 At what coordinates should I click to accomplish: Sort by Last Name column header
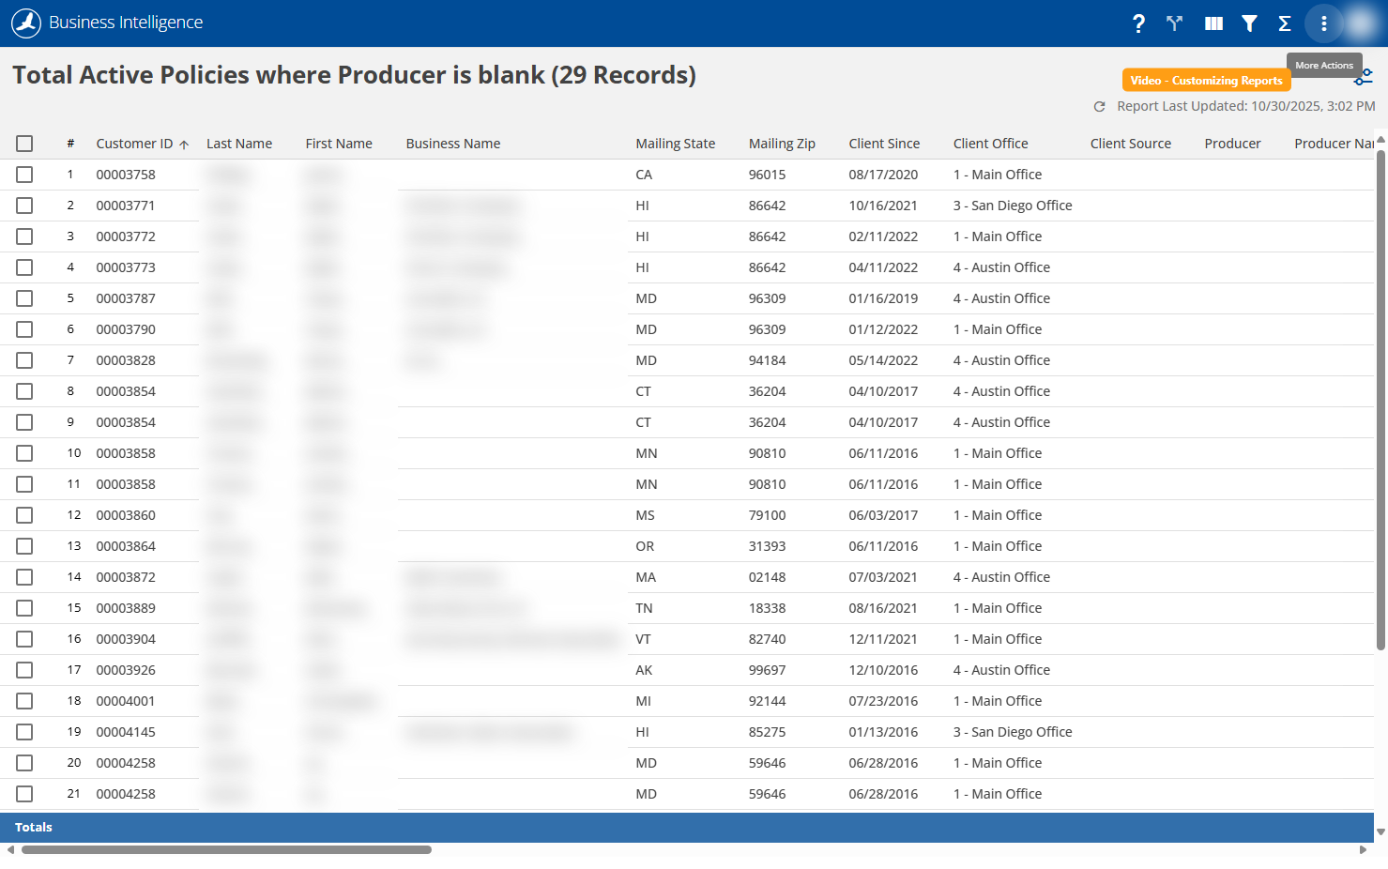point(239,144)
